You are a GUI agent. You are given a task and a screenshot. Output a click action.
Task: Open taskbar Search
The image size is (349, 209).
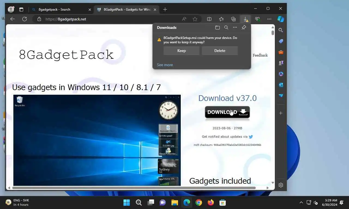point(139,202)
